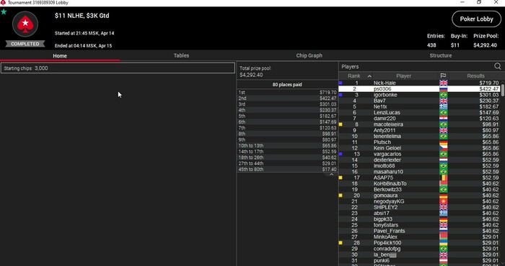This screenshot has width=505, height=266.
Task: Select player row absi17
Action: click(x=419, y=213)
